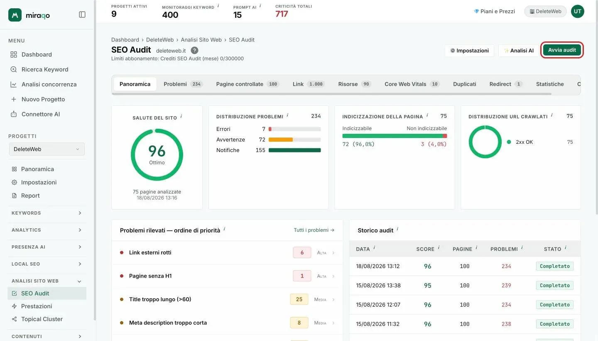
Task: Open the Statistiche tab
Action: coord(550,84)
